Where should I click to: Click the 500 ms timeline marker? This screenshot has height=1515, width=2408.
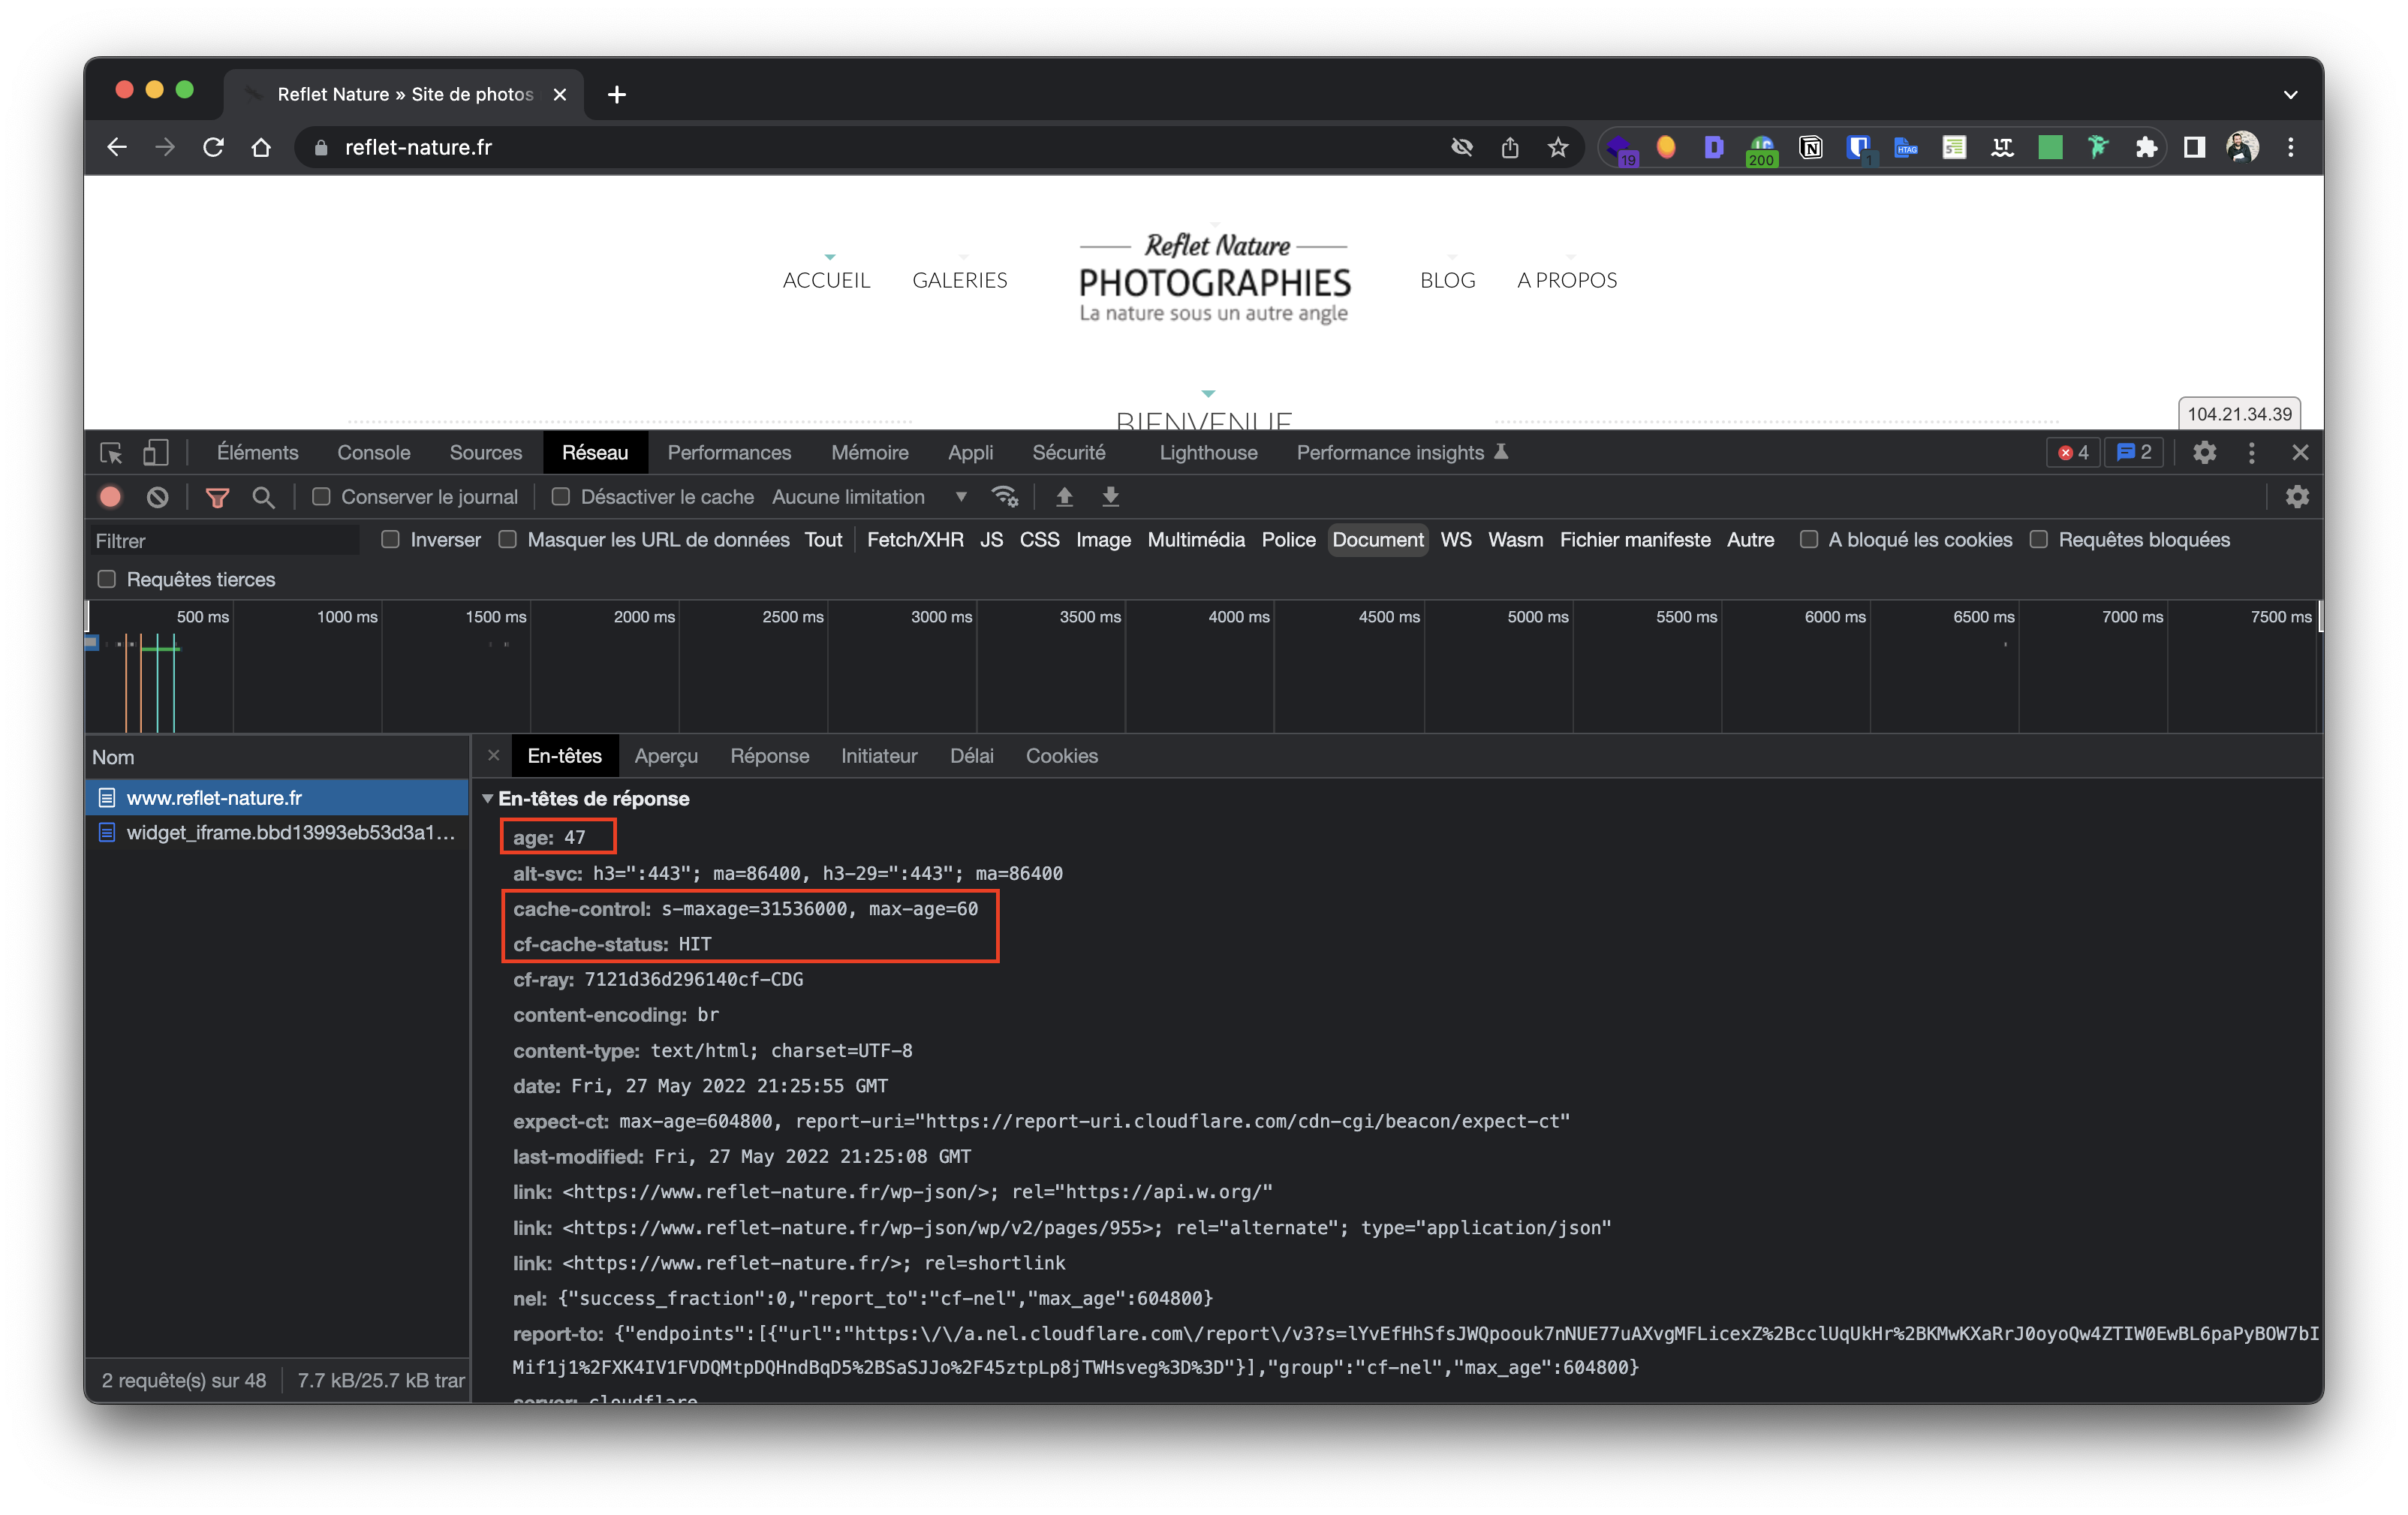(203, 617)
